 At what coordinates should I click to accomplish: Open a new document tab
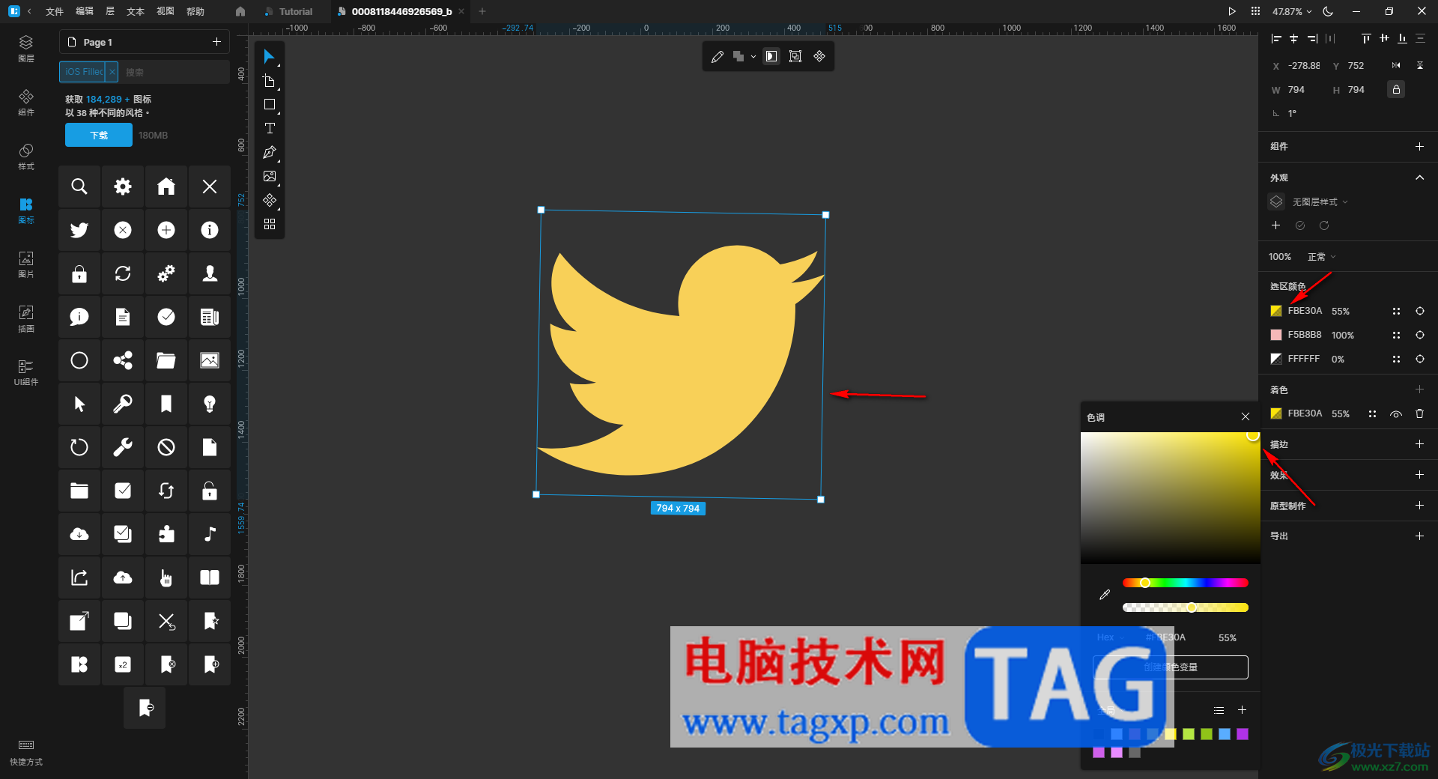[x=482, y=11]
